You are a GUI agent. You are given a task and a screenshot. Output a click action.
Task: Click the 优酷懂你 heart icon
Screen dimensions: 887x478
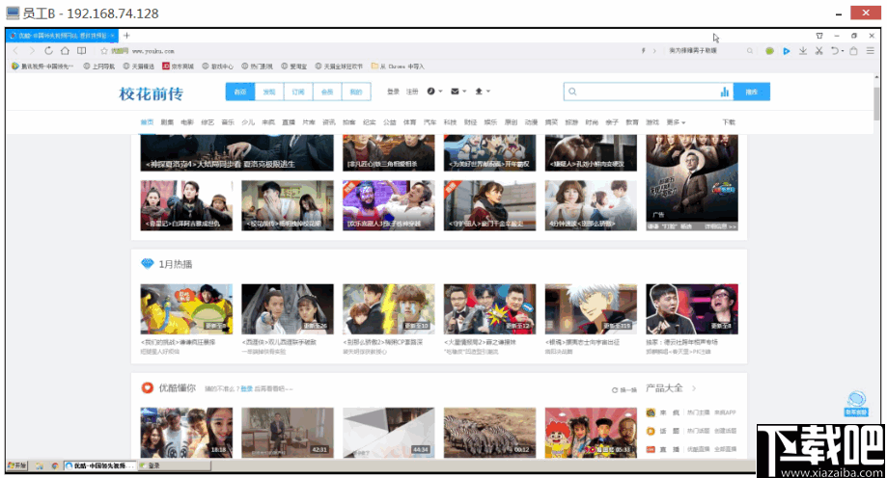(x=147, y=387)
